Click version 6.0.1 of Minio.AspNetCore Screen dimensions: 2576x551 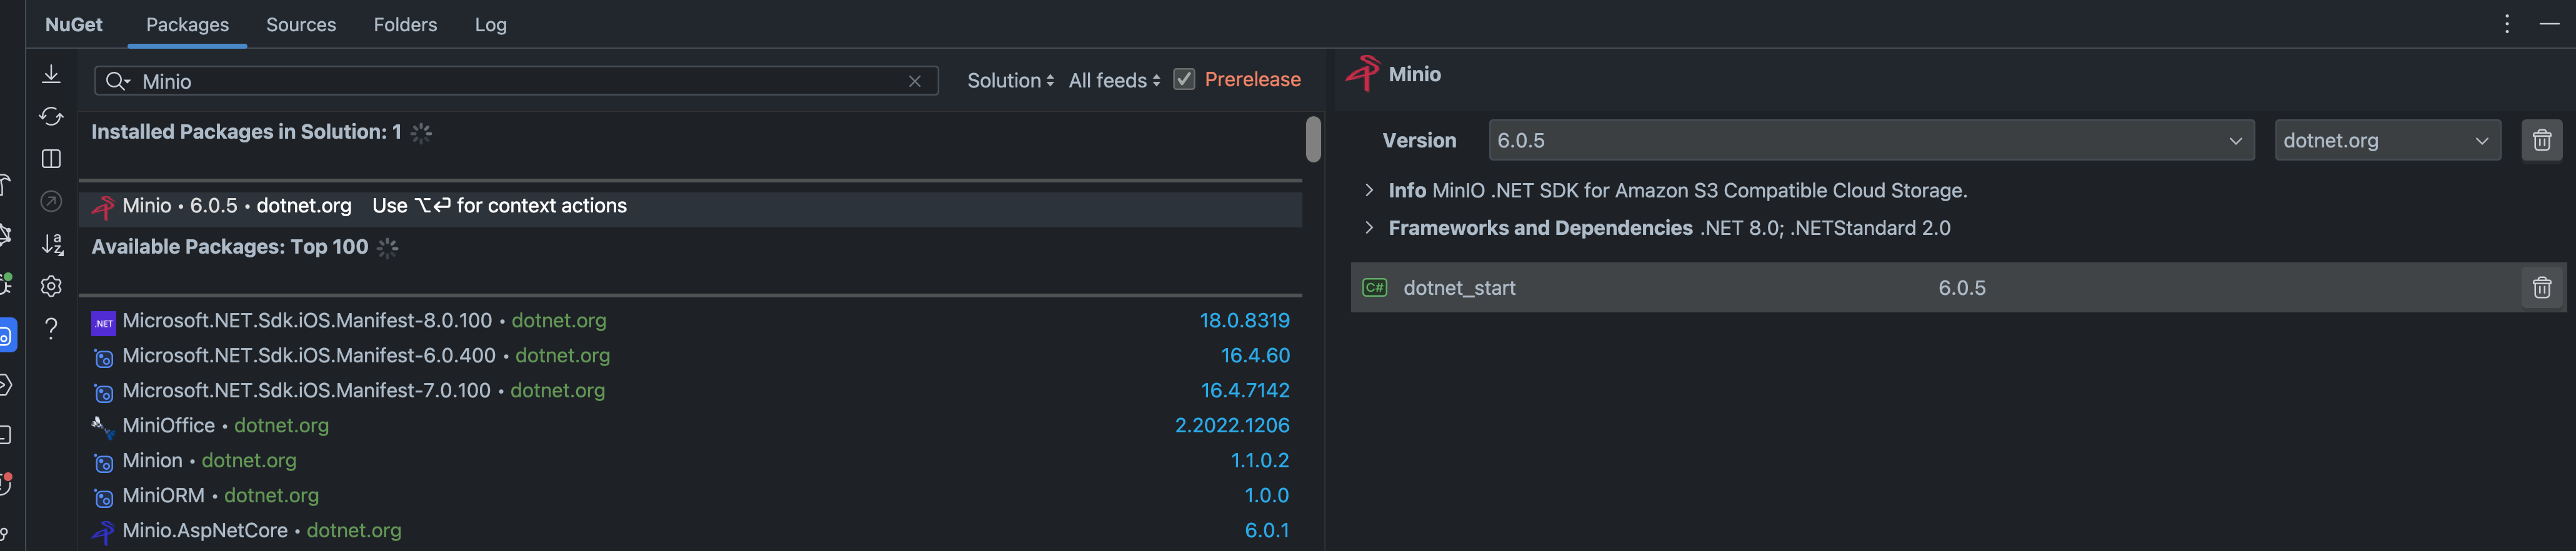(1266, 531)
